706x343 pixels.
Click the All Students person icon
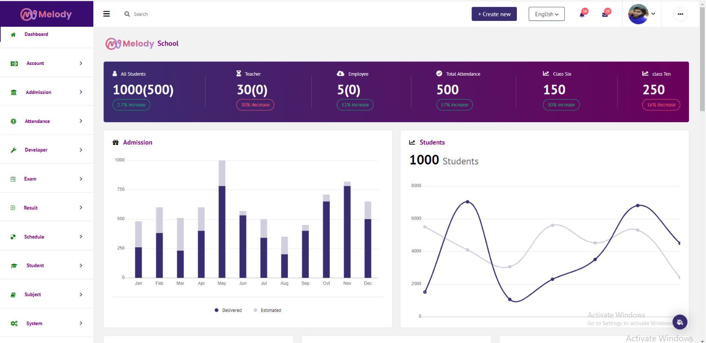115,73
